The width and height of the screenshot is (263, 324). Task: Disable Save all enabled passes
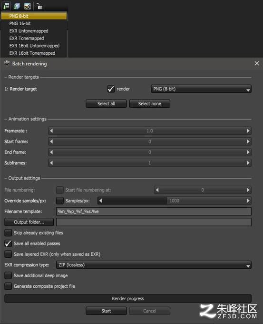8,243
